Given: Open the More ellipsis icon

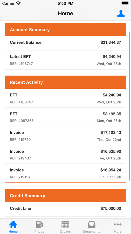Looking at the screenshot, I should [x=118, y=224].
